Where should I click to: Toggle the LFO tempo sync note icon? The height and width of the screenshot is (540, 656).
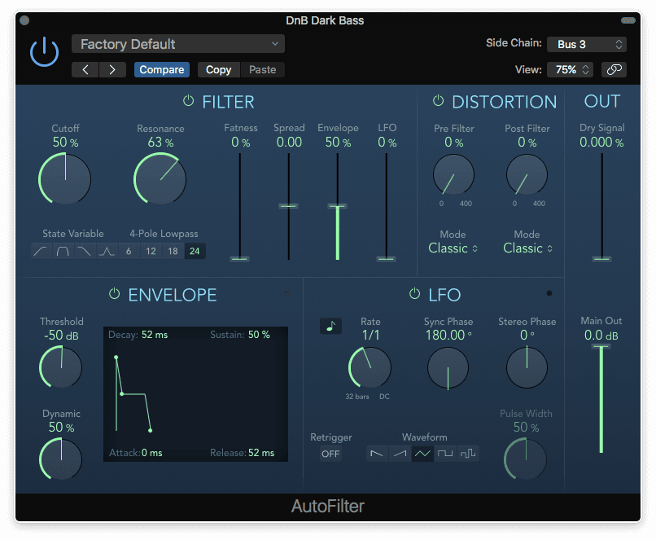330,326
